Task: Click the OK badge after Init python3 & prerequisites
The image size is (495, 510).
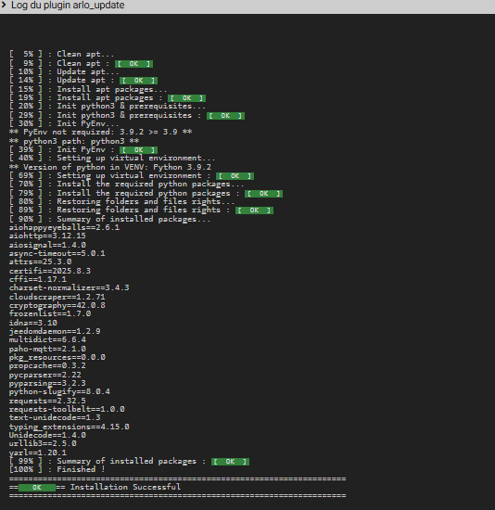Action: pos(225,116)
